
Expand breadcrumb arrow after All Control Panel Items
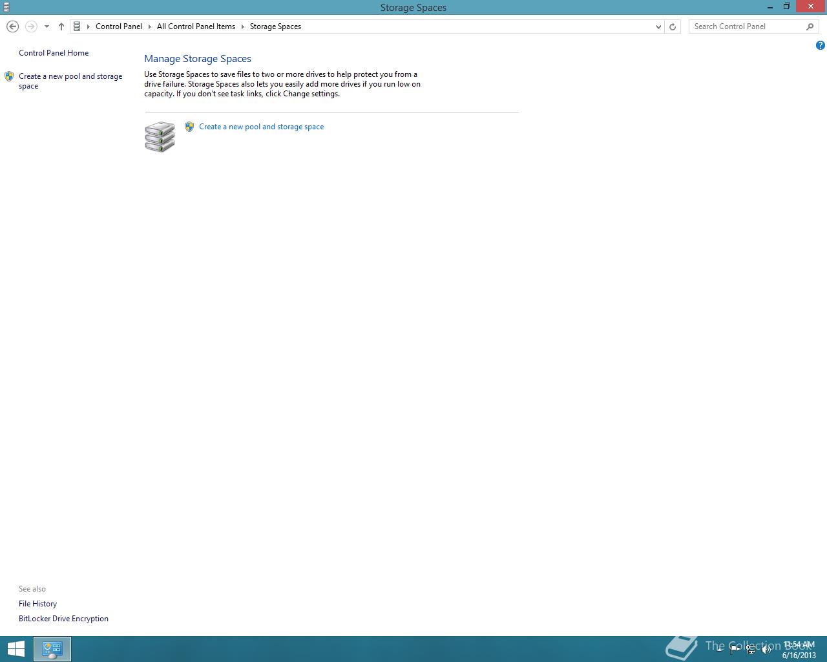(243, 27)
